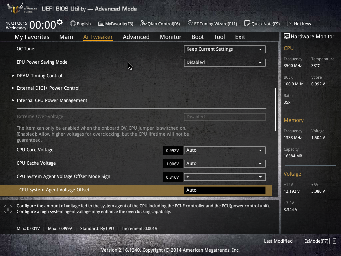The image size is (341, 256).
Task: Click the +5V 5.080 V reading
Action: pyautogui.click(x=318, y=191)
